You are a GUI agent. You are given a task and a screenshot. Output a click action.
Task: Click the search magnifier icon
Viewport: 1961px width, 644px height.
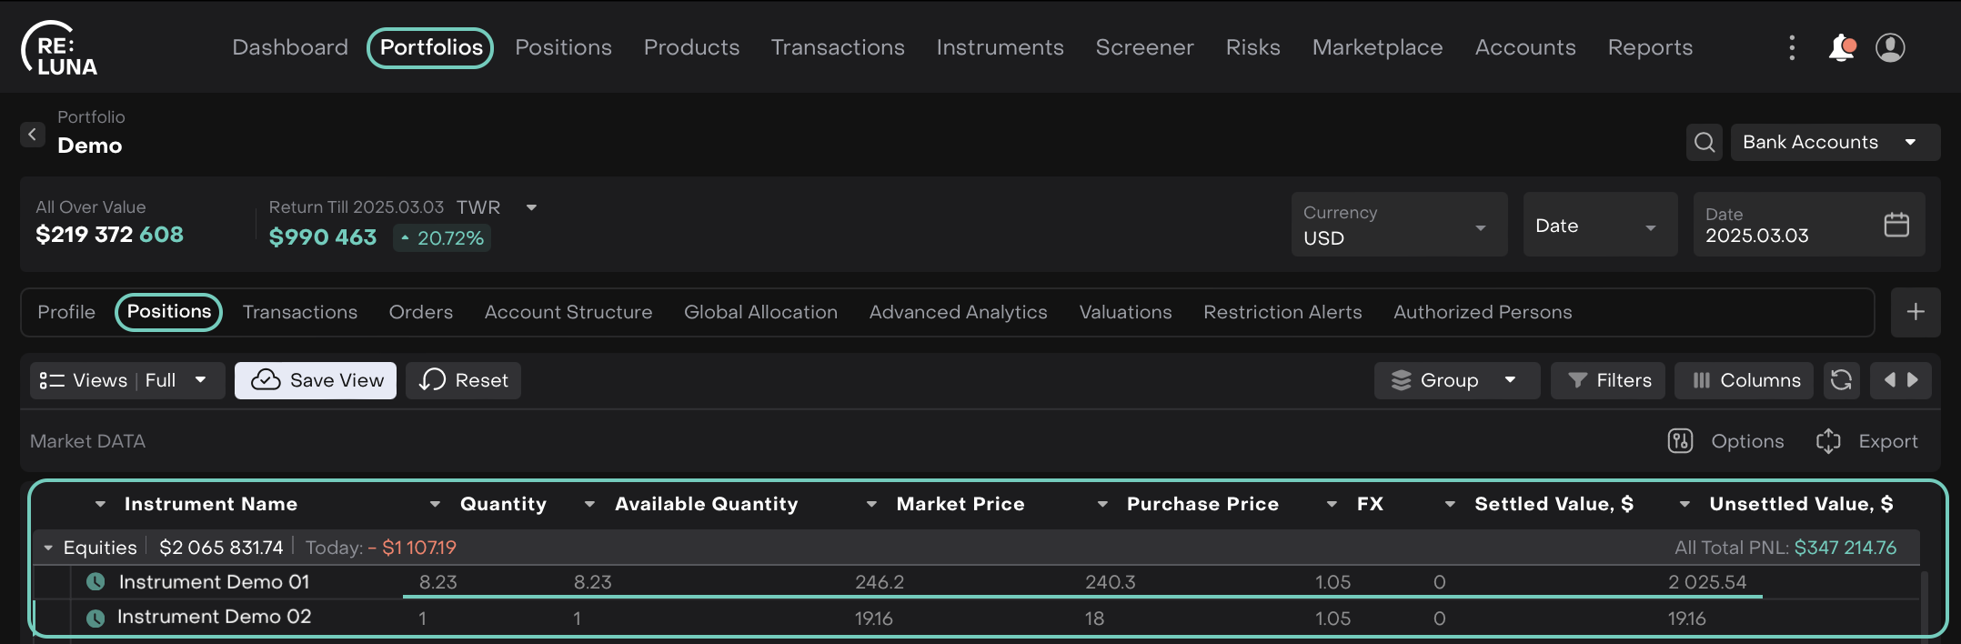pyautogui.click(x=1705, y=143)
